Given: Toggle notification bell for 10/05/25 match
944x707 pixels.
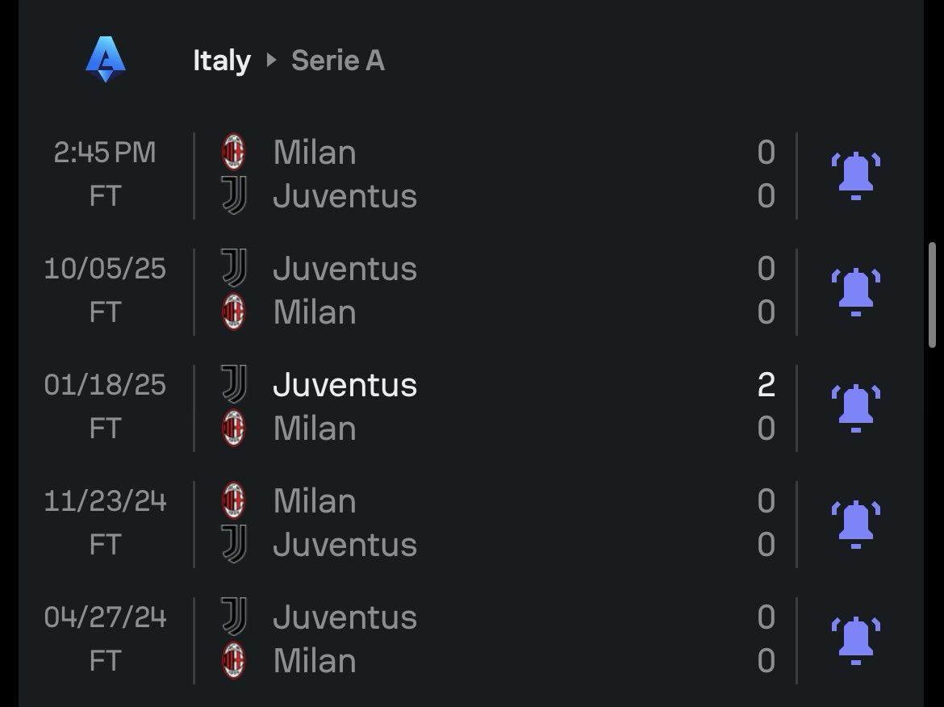Looking at the screenshot, I should 855,292.
